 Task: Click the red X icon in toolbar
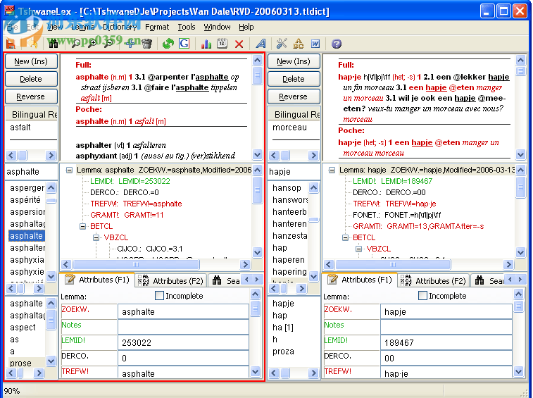(x=239, y=44)
